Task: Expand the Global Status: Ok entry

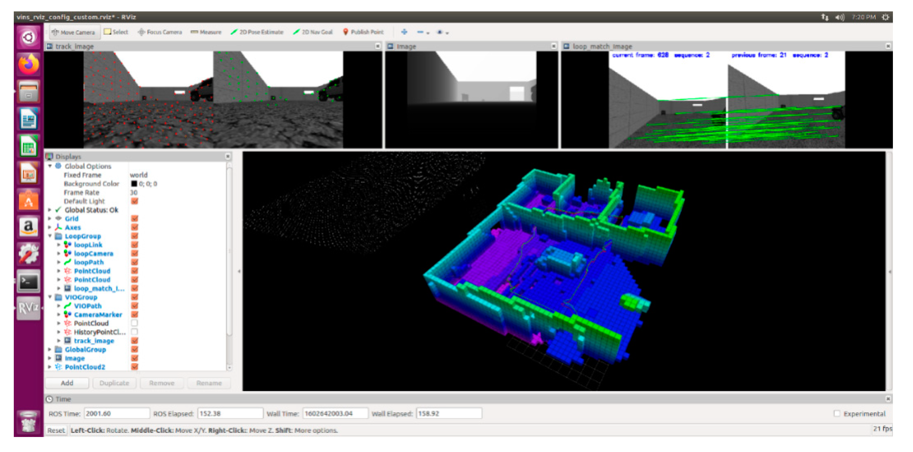Action: point(50,210)
